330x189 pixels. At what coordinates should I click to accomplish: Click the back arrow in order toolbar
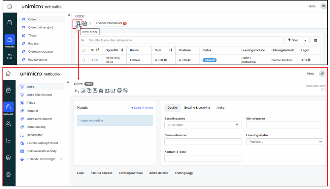(x=77, y=91)
